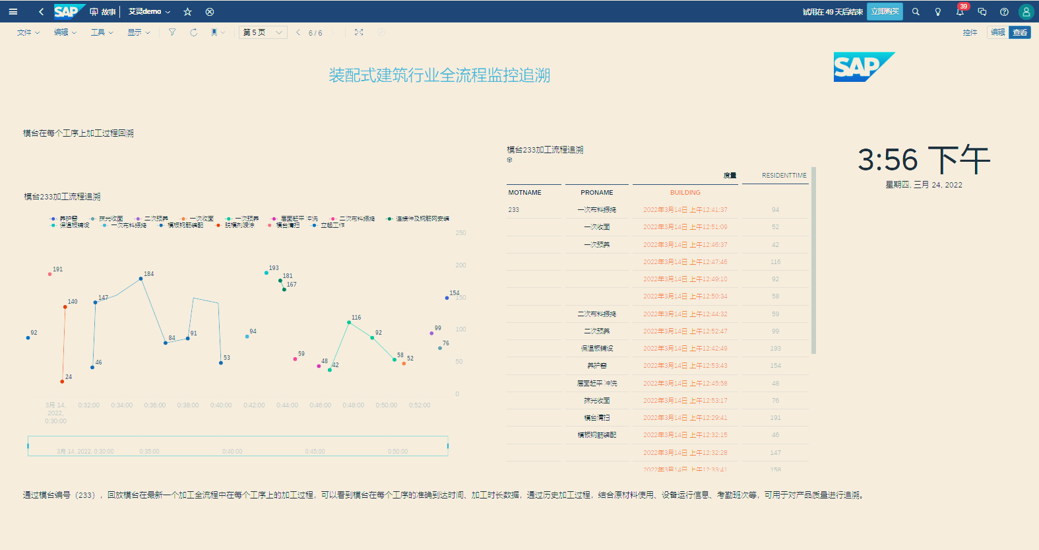1039x550 pixels.
Task: Open the 工具 menu
Action: point(102,32)
